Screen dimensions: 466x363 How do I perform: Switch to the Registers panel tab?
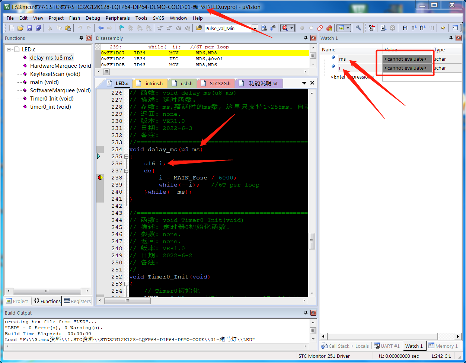point(77,301)
